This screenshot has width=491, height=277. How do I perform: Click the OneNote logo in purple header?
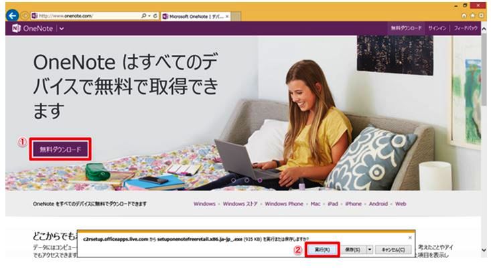tap(33, 29)
